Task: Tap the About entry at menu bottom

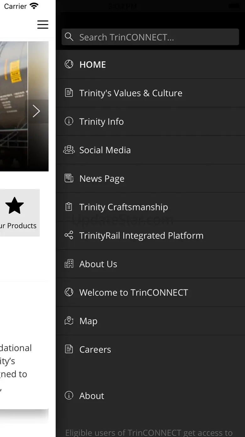Action: (92, 396)
